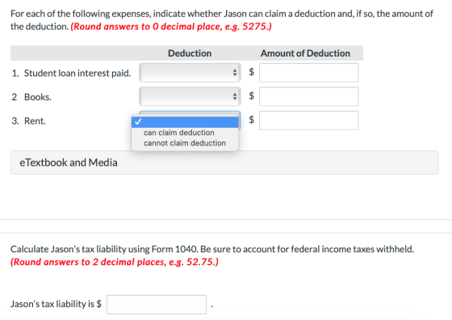Click the Student loan interest amount field

click(x=308, y=73)
